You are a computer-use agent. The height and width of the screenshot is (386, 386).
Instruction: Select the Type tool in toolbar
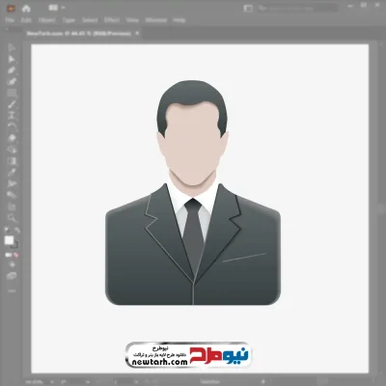12,115
